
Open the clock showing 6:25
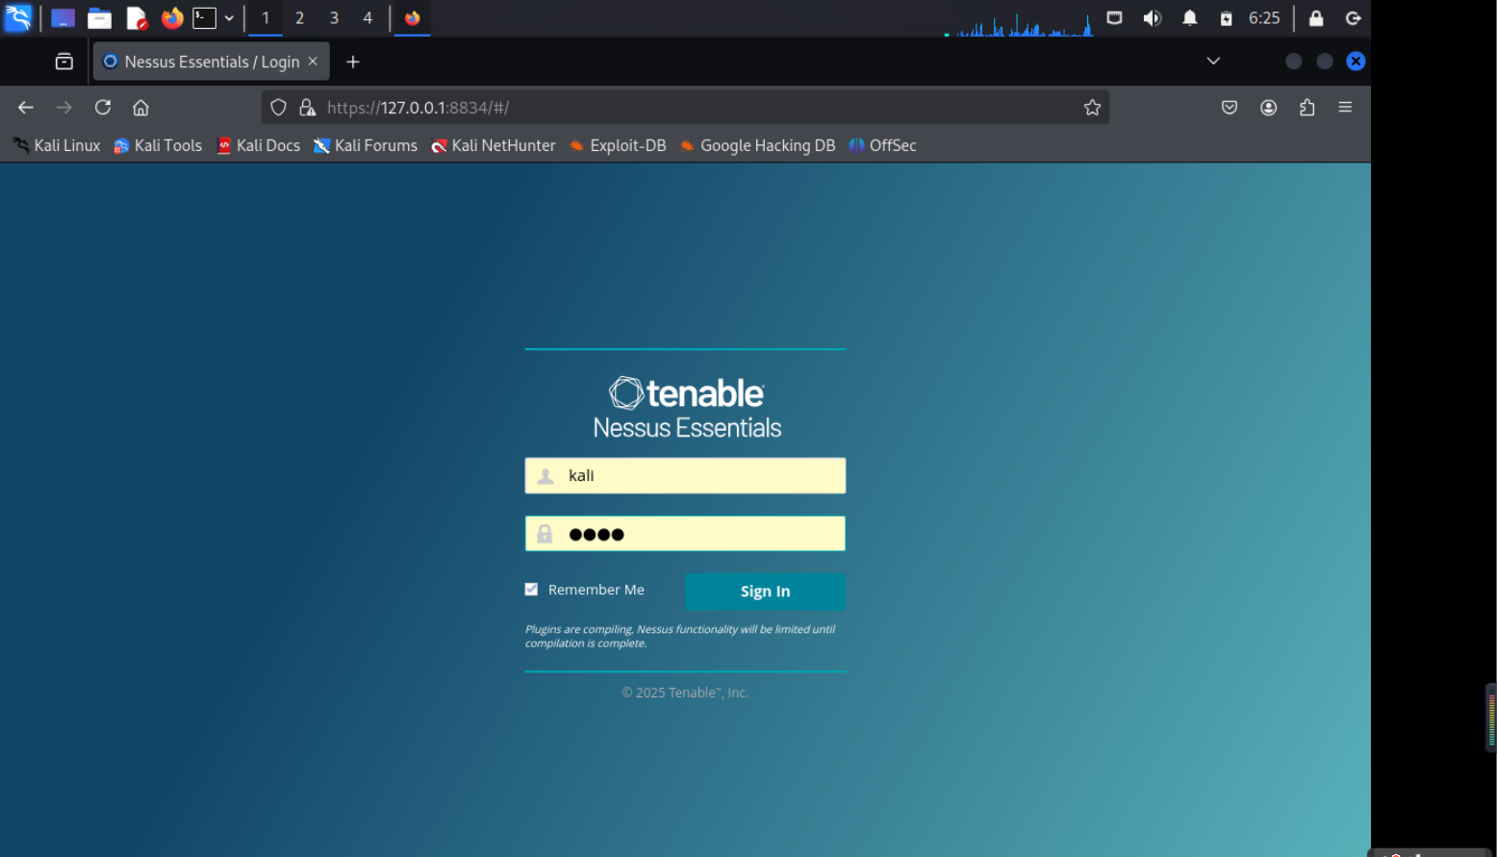1264,18
